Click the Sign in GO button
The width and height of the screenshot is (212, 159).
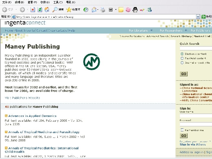point(184,136)
